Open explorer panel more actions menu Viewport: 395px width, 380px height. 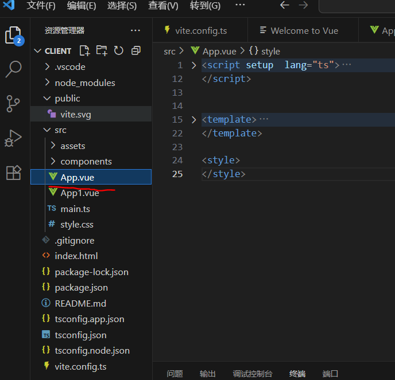(x=135, y=31)
